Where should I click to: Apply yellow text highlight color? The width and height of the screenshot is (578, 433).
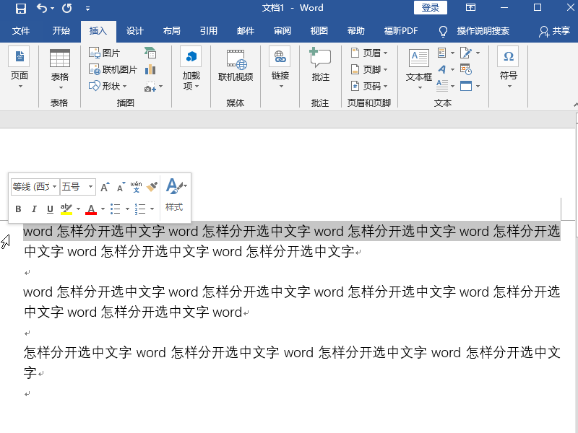66,209
